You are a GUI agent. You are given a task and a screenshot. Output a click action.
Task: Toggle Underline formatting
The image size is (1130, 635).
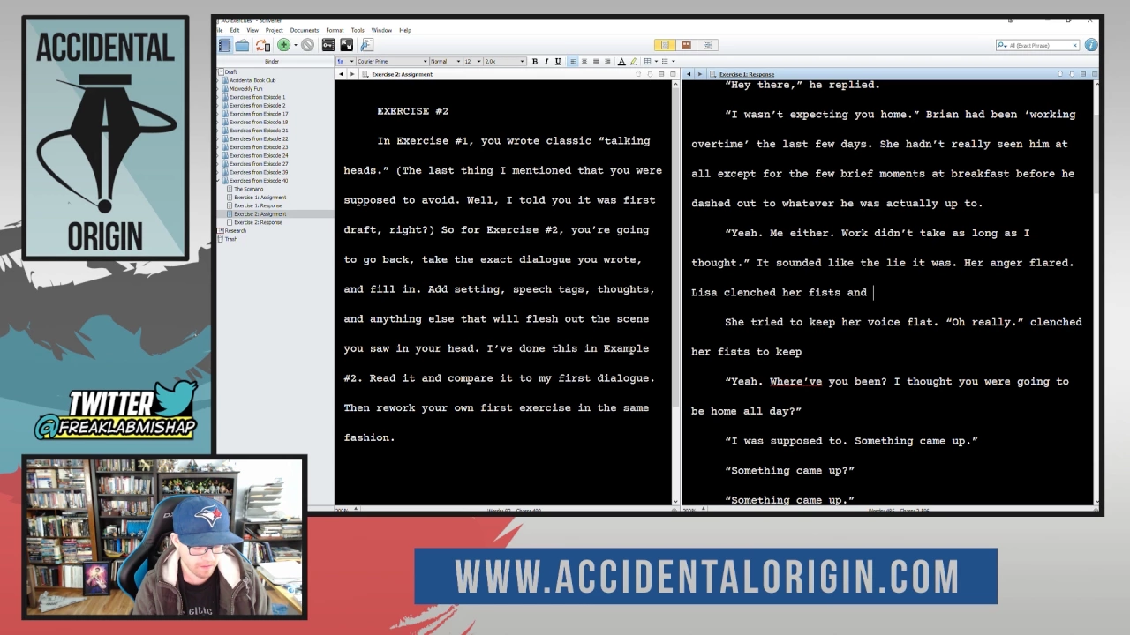[x=557, y=61]
